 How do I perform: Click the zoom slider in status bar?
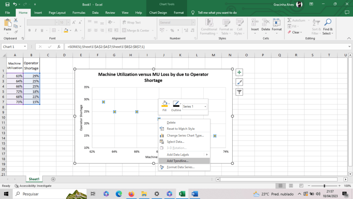pos(324,186)
